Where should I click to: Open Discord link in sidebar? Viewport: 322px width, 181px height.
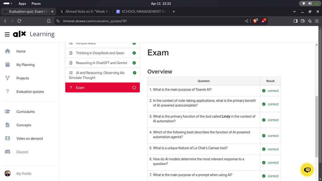pyautogui.click(x=22, y=152)
